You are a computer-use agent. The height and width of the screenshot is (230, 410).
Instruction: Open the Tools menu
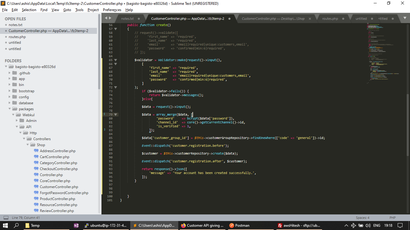[x=79, y=10]
